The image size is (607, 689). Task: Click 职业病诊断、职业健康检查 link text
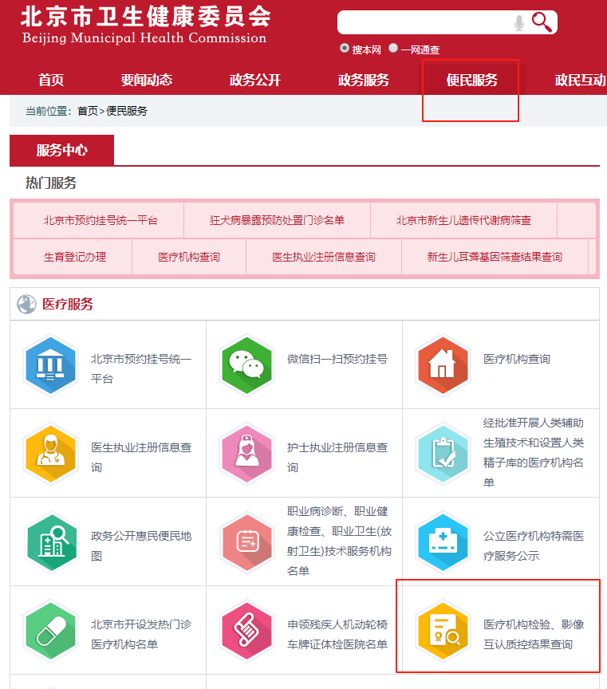pos(339,541)
